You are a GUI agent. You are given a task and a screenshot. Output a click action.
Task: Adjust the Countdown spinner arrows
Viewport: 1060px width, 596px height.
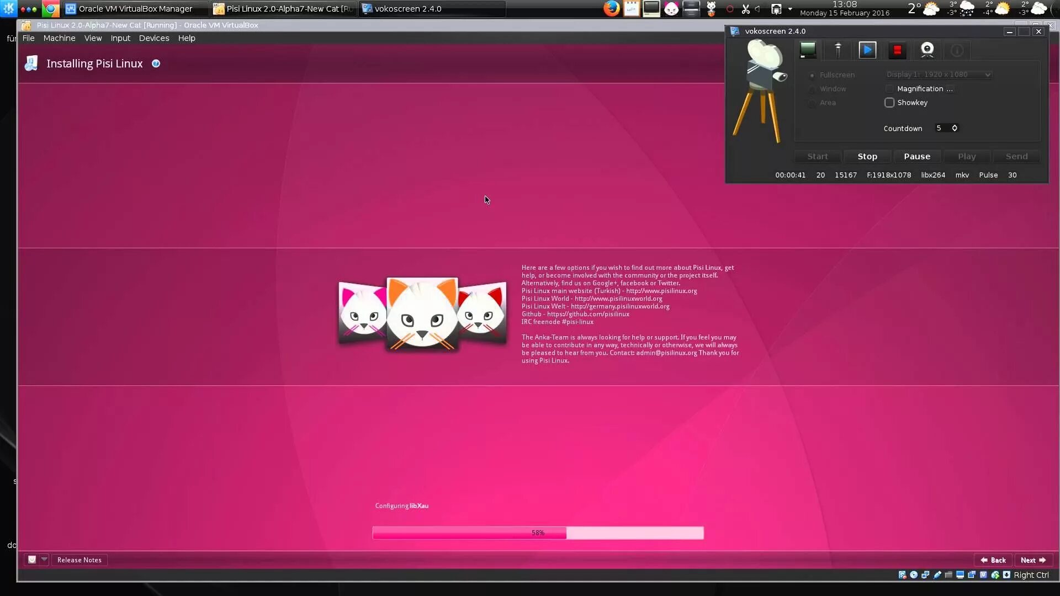pos(955,128)
